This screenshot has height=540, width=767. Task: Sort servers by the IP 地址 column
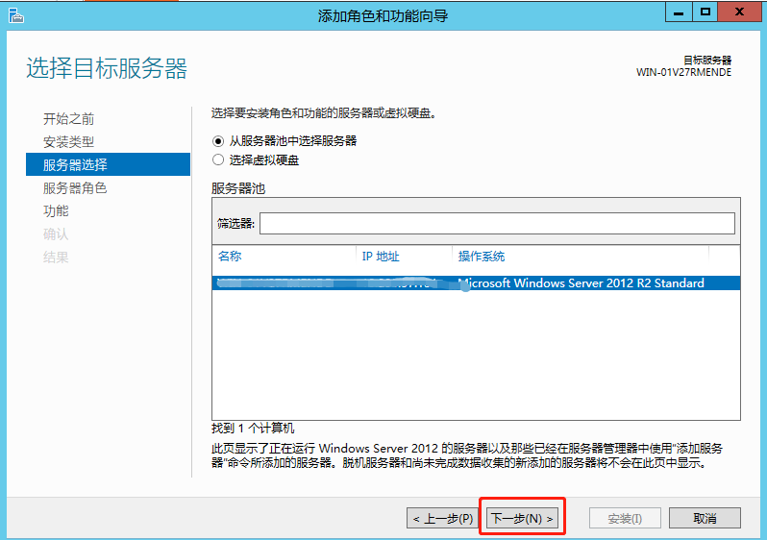coord(403,257)
